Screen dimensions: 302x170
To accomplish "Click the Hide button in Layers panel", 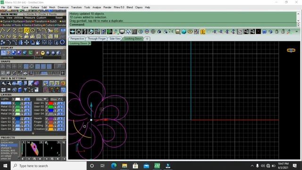I will pyautogui.click(x=42, y=99).
